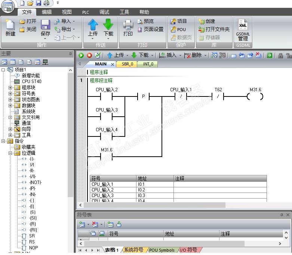Screen dimensions: 292x255
Task: Open the PLC ribbon tab
Action: (x=86, y=12)
